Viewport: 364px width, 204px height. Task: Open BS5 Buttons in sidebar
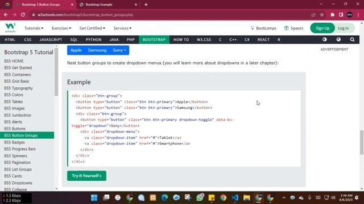[x=15, y=129]
